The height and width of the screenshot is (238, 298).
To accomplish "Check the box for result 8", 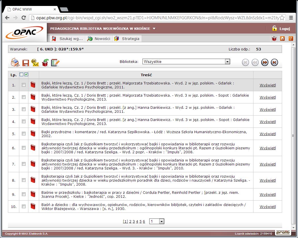I will click(x=24, y=180).
